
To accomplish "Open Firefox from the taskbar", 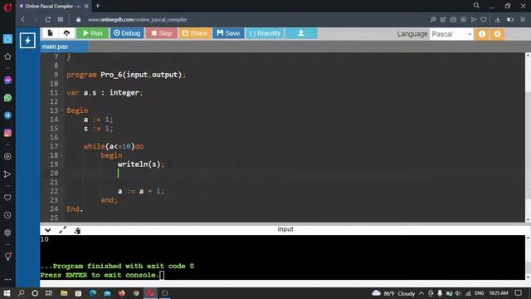I will (122, 293).
